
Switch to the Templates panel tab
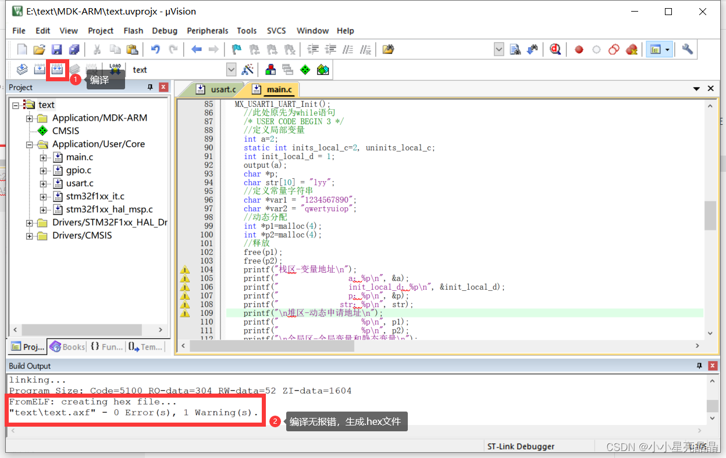pyautogui.click(x=145, y=347)
